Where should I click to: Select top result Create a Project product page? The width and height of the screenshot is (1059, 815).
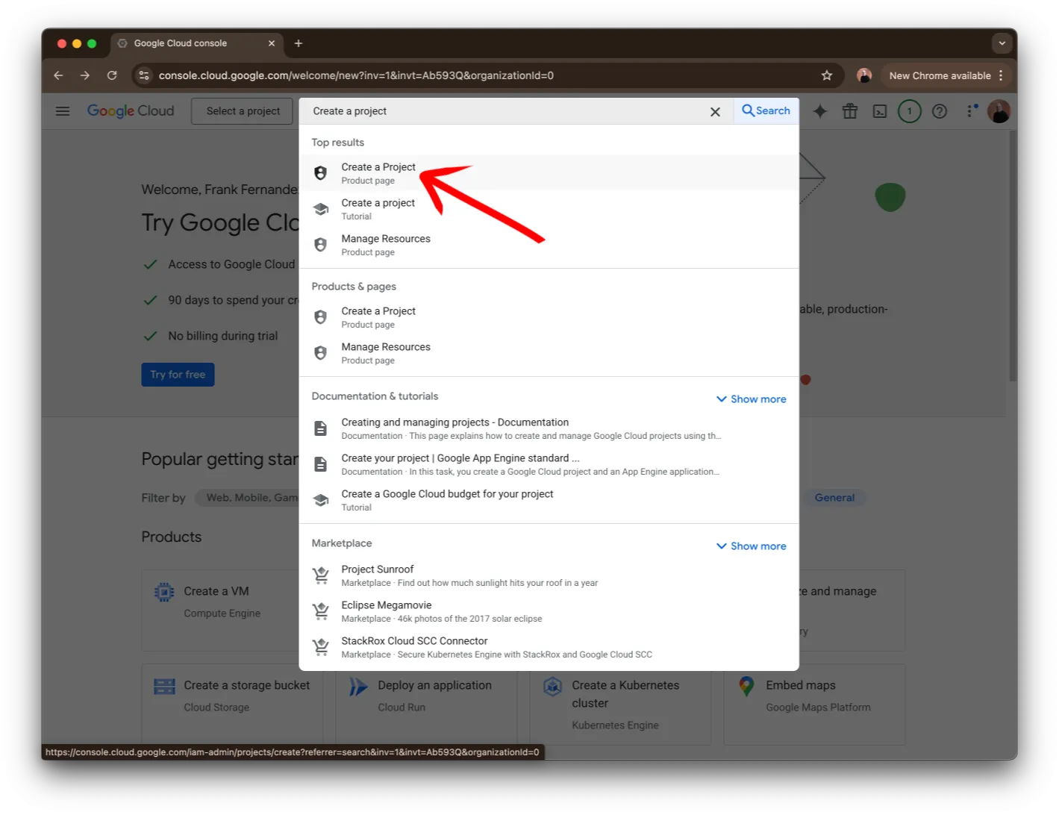549,173
